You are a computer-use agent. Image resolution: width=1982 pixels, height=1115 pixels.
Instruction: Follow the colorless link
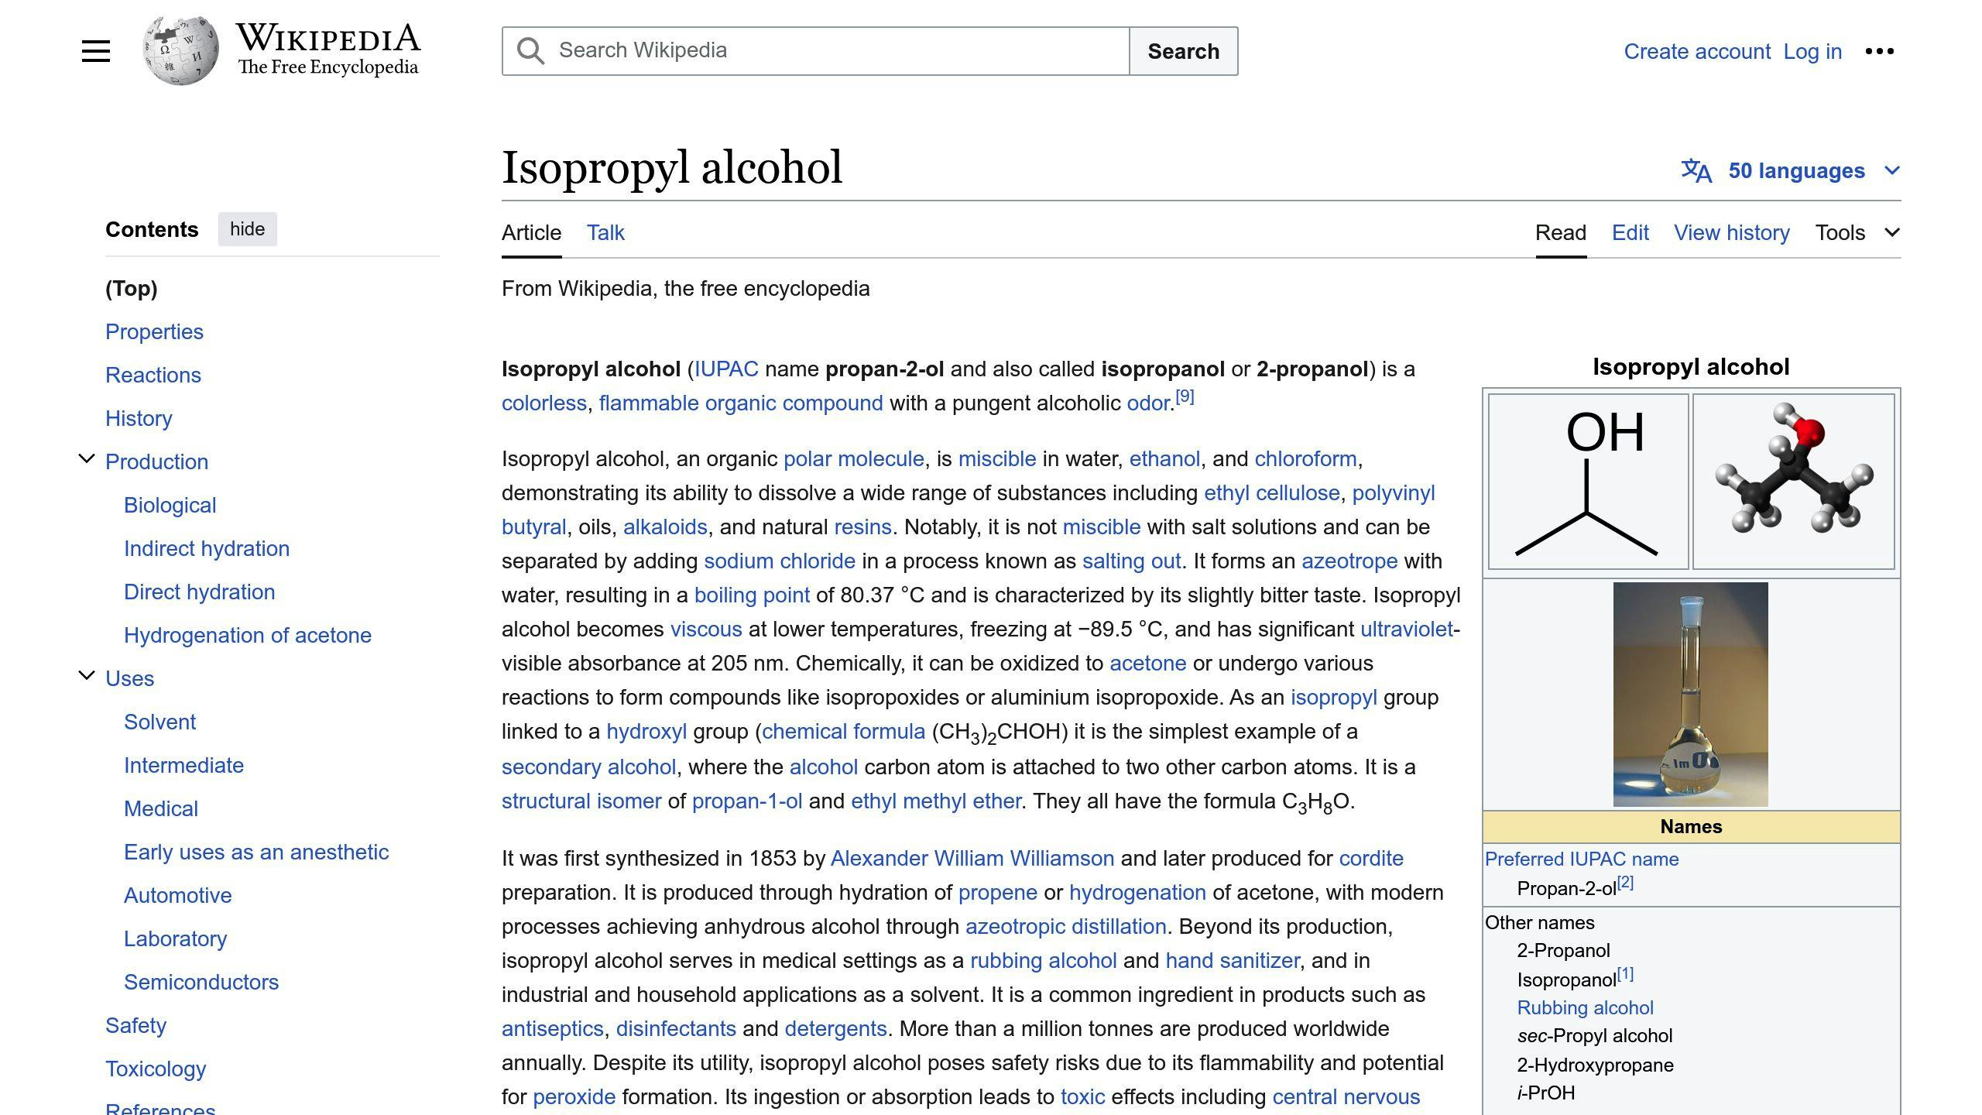pyautogui.click(x=544, y=403)
